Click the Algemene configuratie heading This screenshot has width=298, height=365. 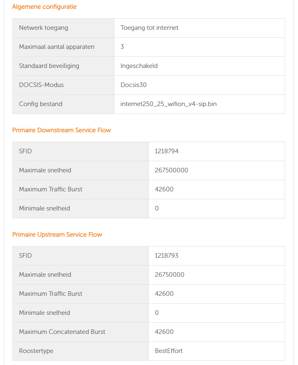(44, 7)
